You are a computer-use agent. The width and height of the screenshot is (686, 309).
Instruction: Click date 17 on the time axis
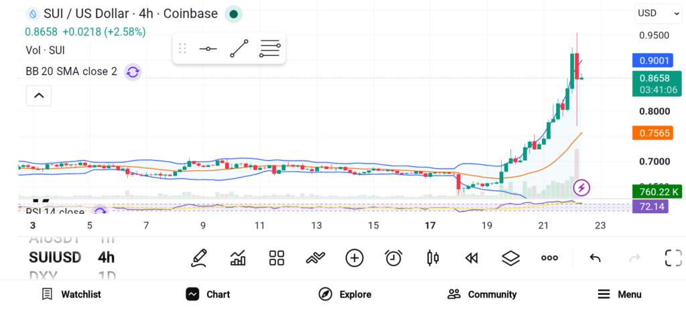[431, 226]
